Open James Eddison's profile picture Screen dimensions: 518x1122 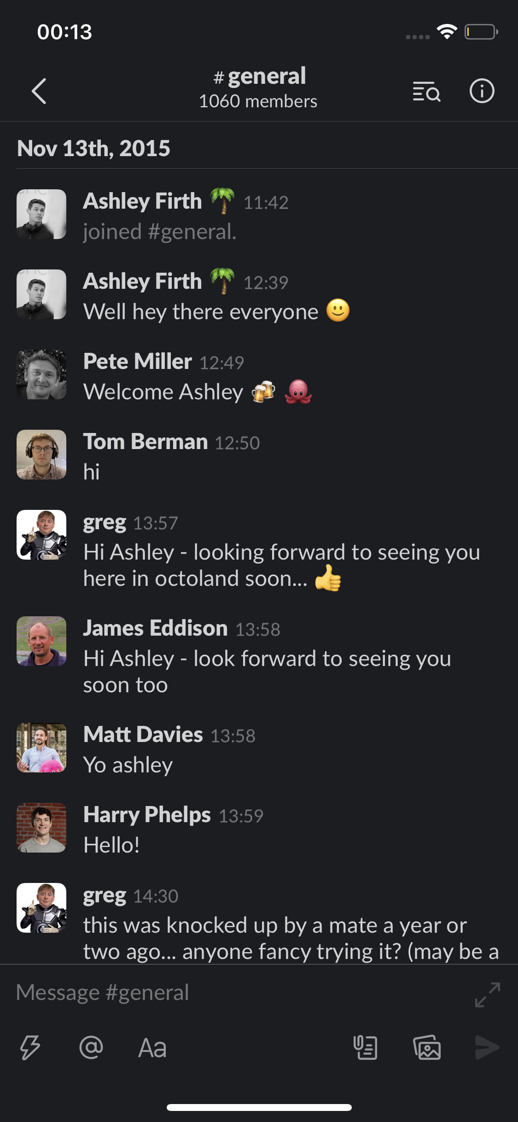[x=41, y=641]
